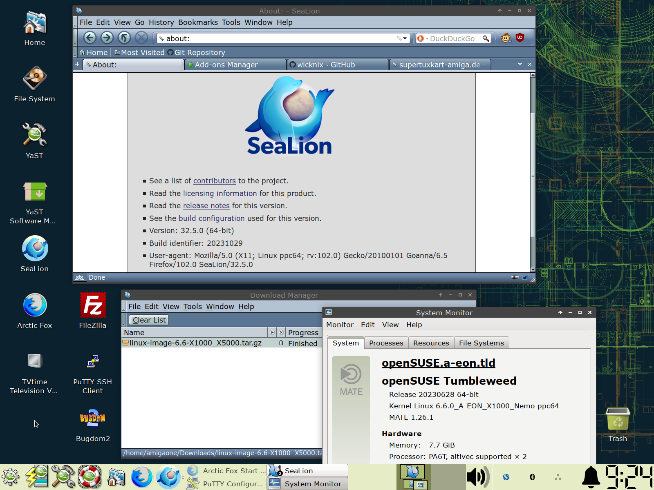Screen dimensions: 654x490
Task: Open the File menu in SeaLion
Action: 86,22
